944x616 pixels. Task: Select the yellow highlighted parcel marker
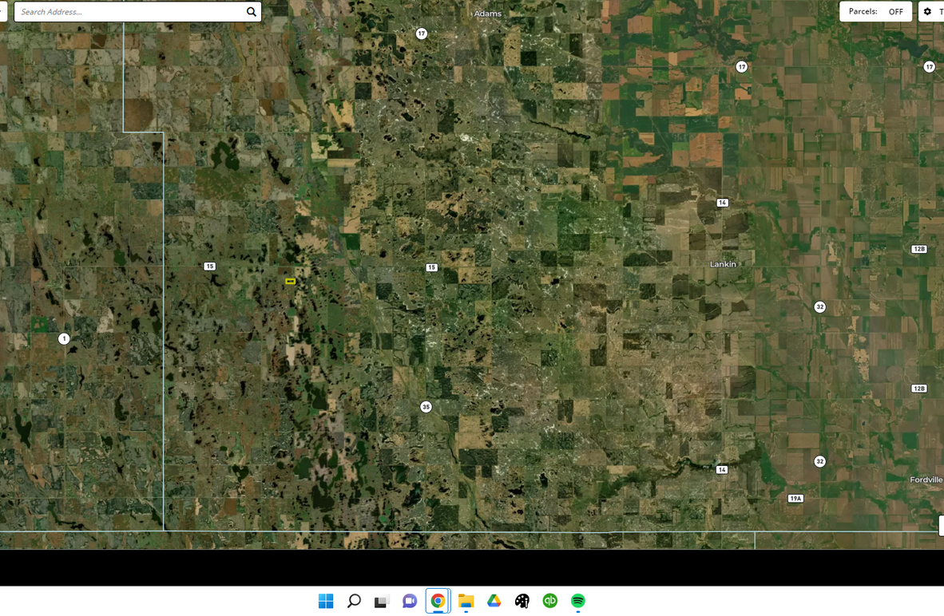(291, 282)
